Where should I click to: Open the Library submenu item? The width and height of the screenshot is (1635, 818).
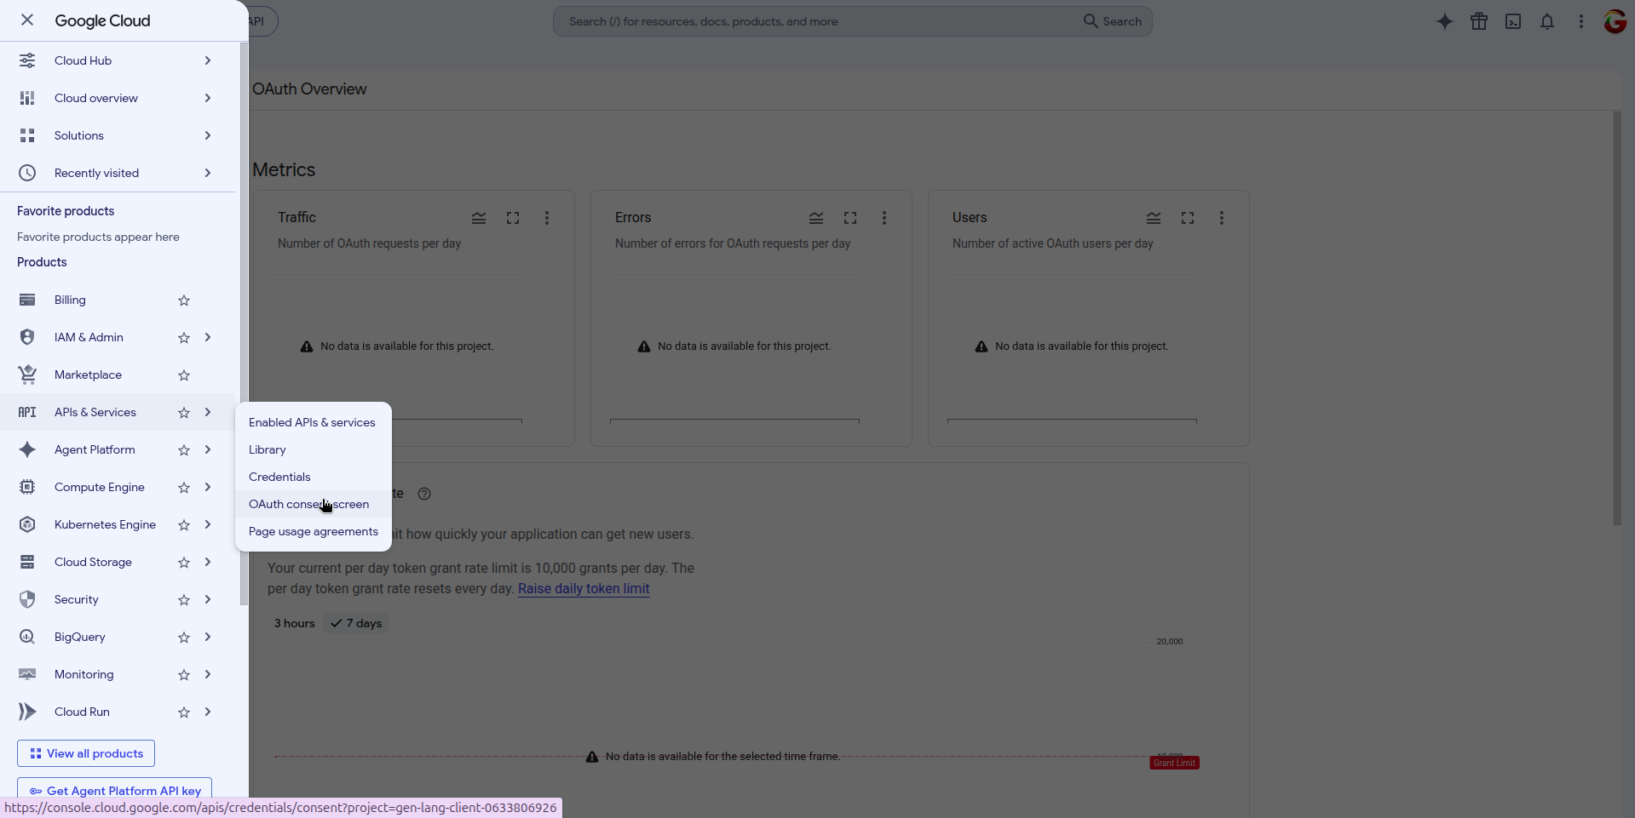click(x=314, y=449)
